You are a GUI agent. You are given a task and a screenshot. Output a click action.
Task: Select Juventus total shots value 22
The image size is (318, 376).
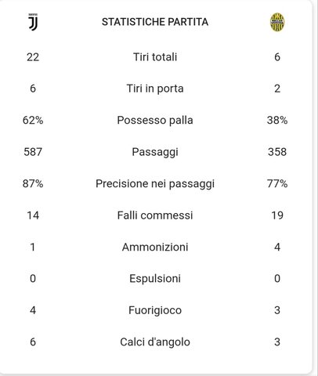(33, 57)
